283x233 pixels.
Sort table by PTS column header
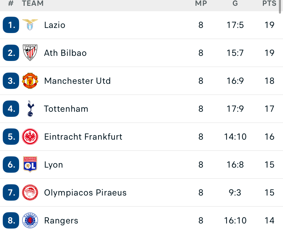pyautogui.click(x=269, y=4)
